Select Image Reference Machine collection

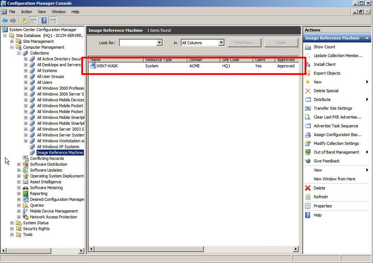60,153
